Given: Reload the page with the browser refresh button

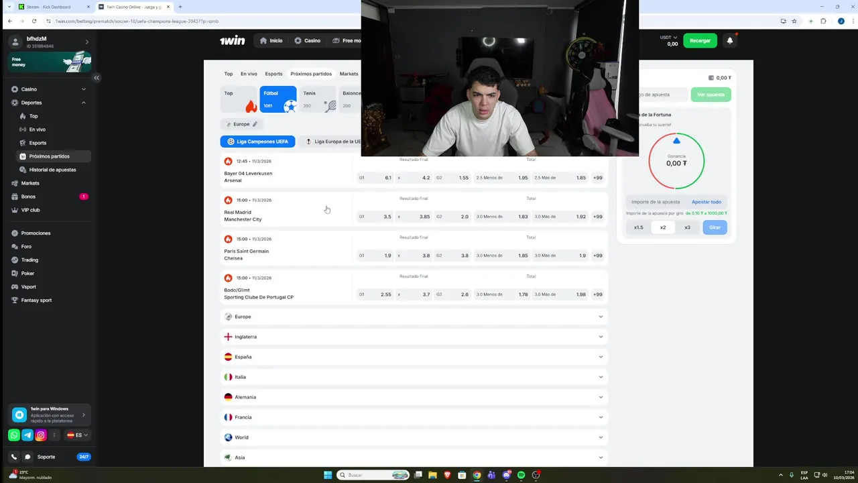Looking at the screenshot, I should point(34,21).
